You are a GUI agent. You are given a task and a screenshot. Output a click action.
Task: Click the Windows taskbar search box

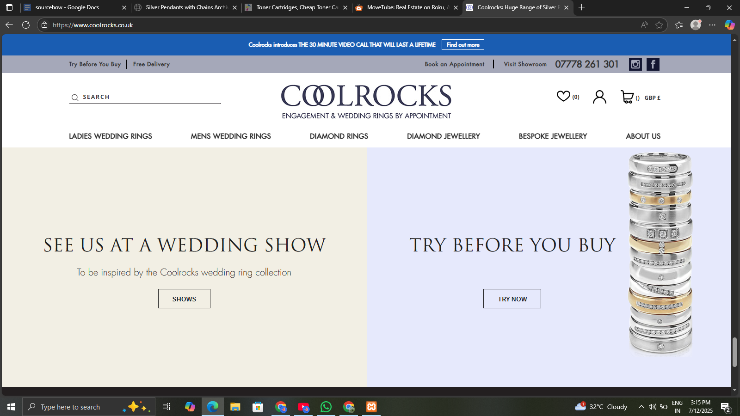pyautogui.click(x=89, y=407)
